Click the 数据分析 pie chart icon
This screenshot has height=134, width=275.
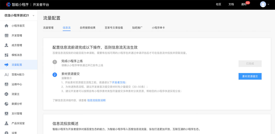(x=7, y=104)
